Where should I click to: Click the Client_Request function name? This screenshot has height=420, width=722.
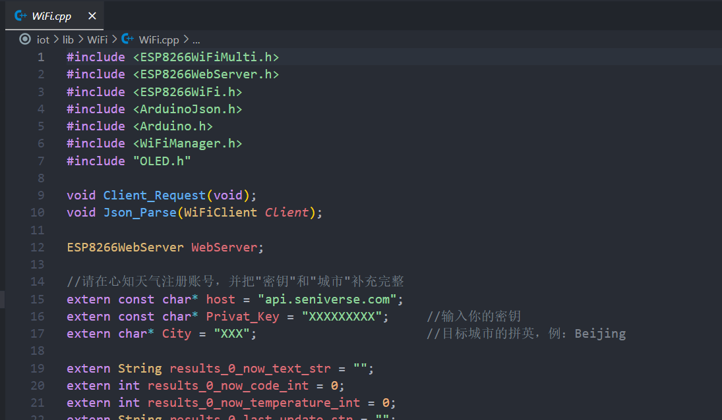click(x=154, y=196)
